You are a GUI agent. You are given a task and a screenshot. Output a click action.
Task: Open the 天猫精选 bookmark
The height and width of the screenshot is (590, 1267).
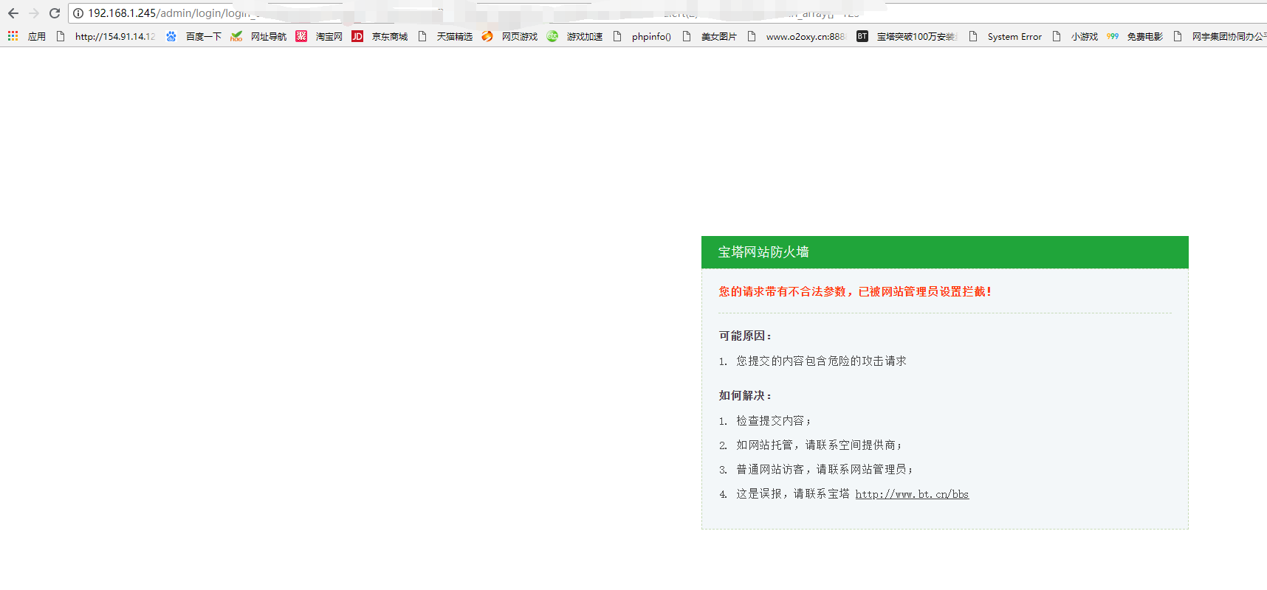point(455,36)
